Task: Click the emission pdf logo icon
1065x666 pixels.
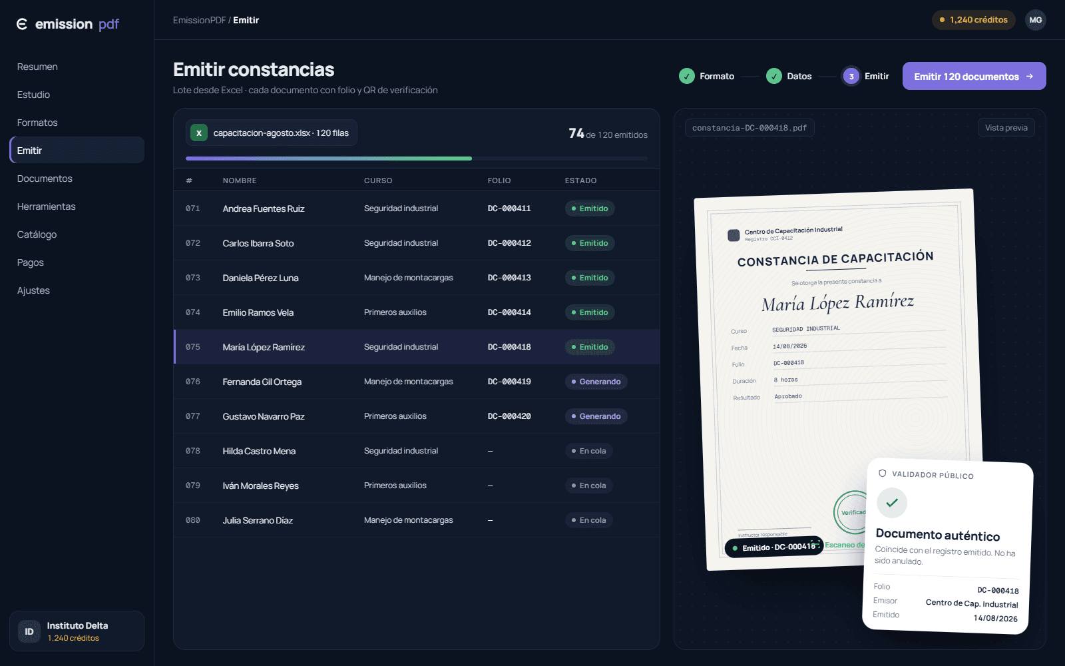Action: coord(22,24)
